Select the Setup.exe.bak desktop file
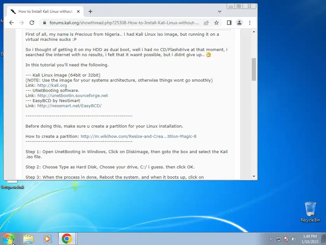Image resolution: width=326 pixels, height=245 pixels. (x=12, y=185)
